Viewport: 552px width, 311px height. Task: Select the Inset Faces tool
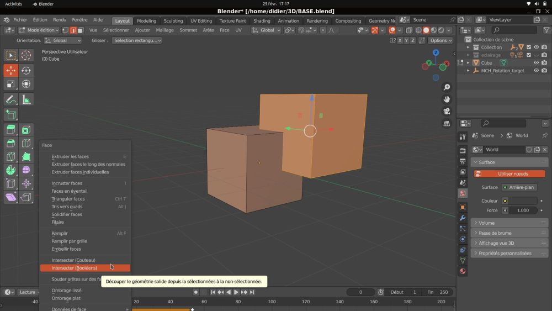pyautogui.click(x=26, y=130)
